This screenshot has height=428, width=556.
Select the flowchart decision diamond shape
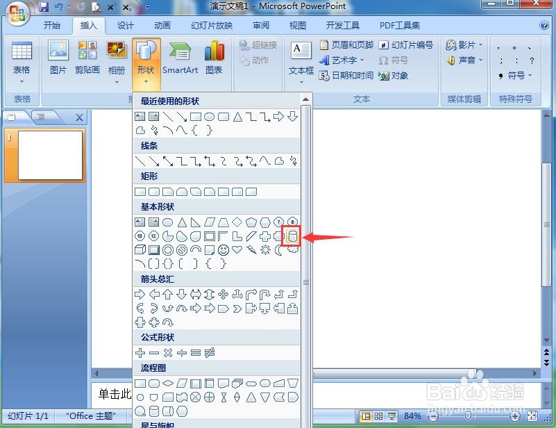click(x=168, y=384)
